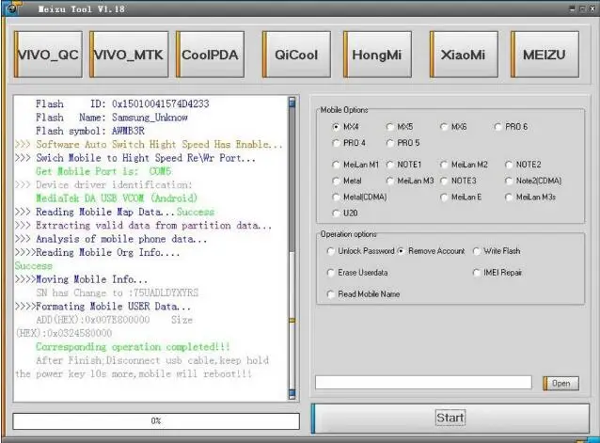Choose the MeiLan M2 model option
The width and height of the screenshot is (600, 443).
click(x=444, y=165)
